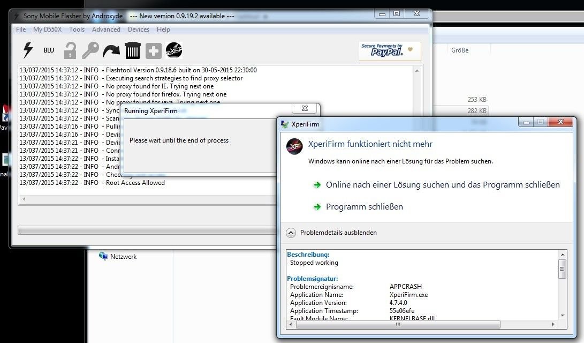The height and width of the screenshot is (343, 584).
Task: Click problem details horizontal scrollbar thumb
Action: click(x=398, y=325)
